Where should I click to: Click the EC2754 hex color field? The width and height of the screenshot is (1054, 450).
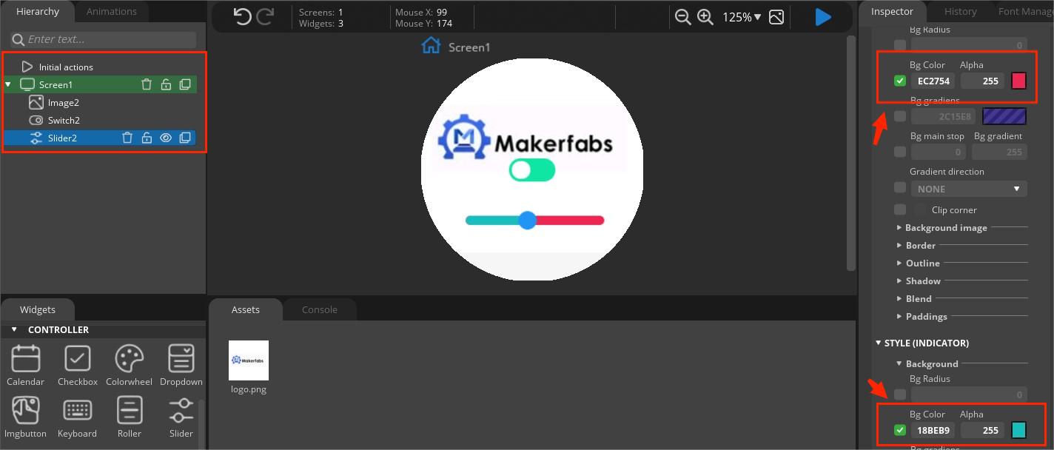(933, 81)
